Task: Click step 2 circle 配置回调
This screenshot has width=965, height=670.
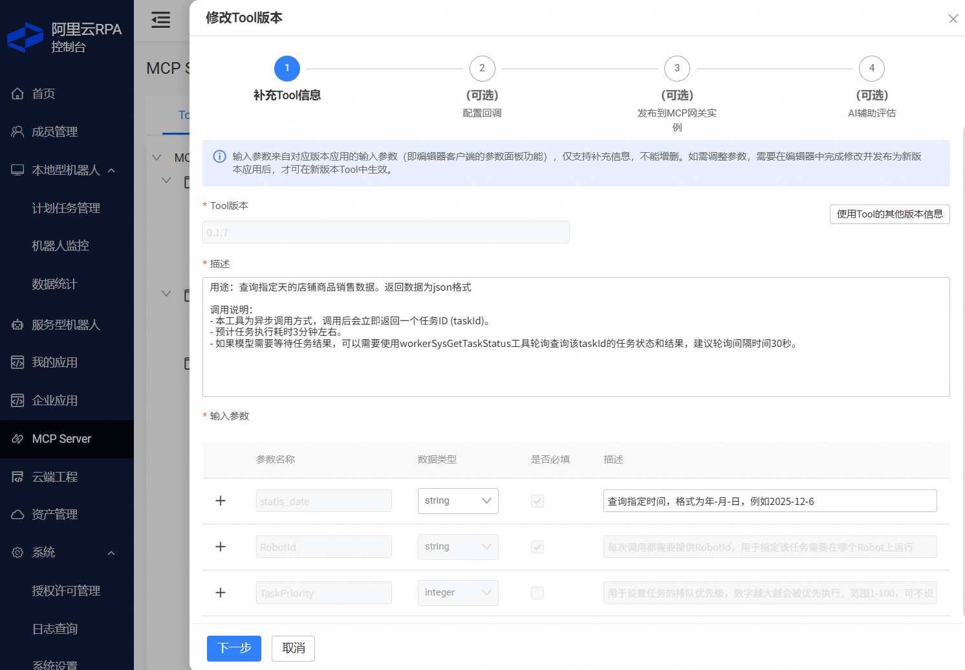Action: [x=482, y=69]
